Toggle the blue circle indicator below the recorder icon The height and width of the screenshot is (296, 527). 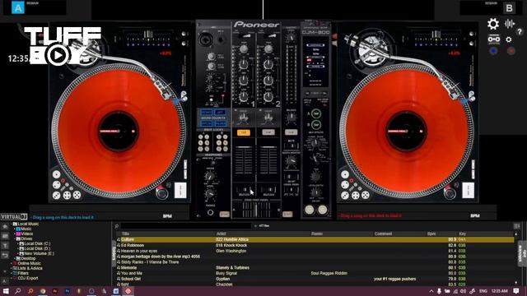[493, 51]
